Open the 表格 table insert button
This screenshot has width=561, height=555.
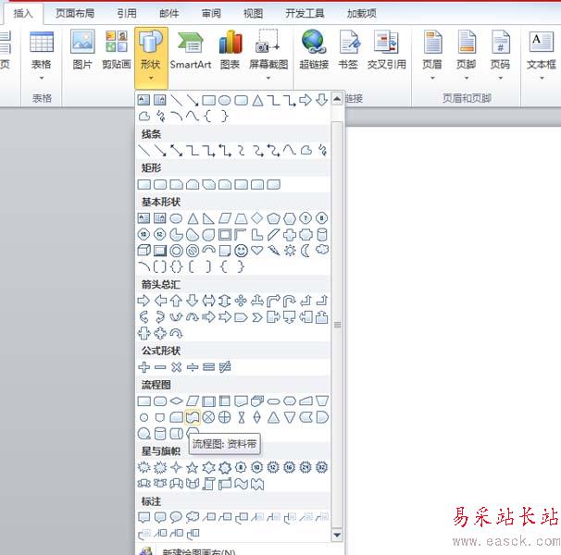pos(42,55)
